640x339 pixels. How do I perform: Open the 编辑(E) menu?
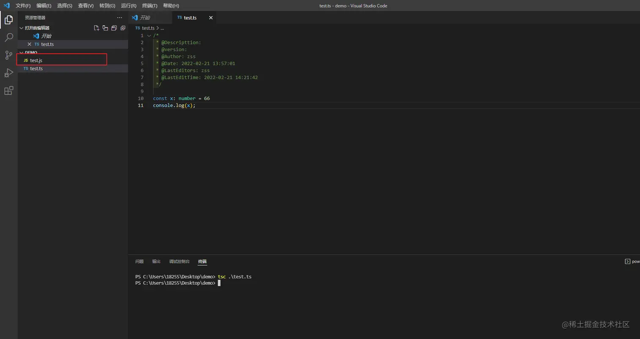tap(44, 5)
